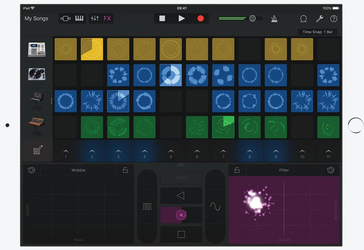364x250 pixels.
Task: Open the Time Snap: 1 Bar setting
Action: (318, 32)
